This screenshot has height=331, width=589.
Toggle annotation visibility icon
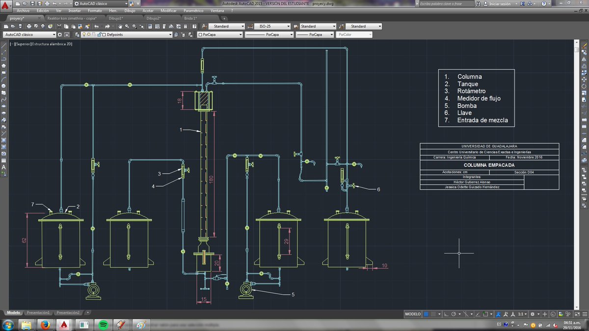pos(498,314)
